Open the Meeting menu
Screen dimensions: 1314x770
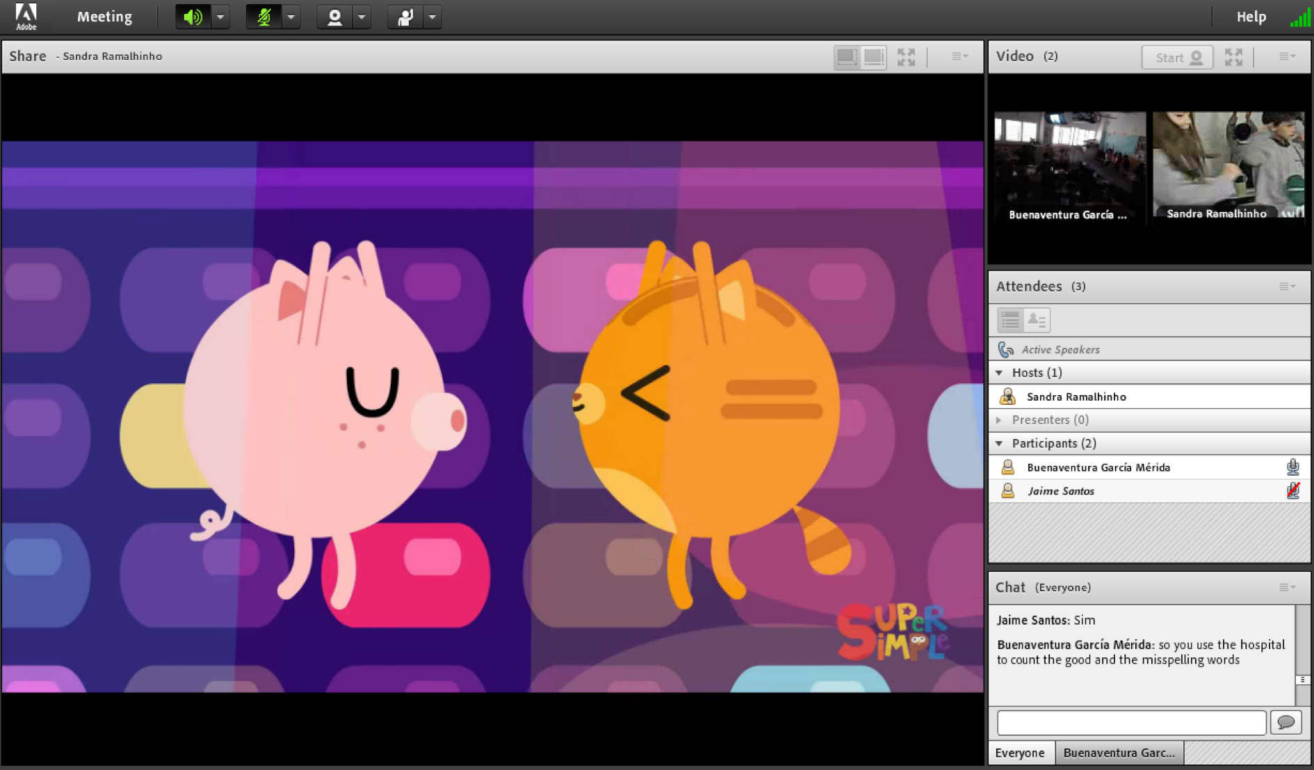(x=104, y=17)
